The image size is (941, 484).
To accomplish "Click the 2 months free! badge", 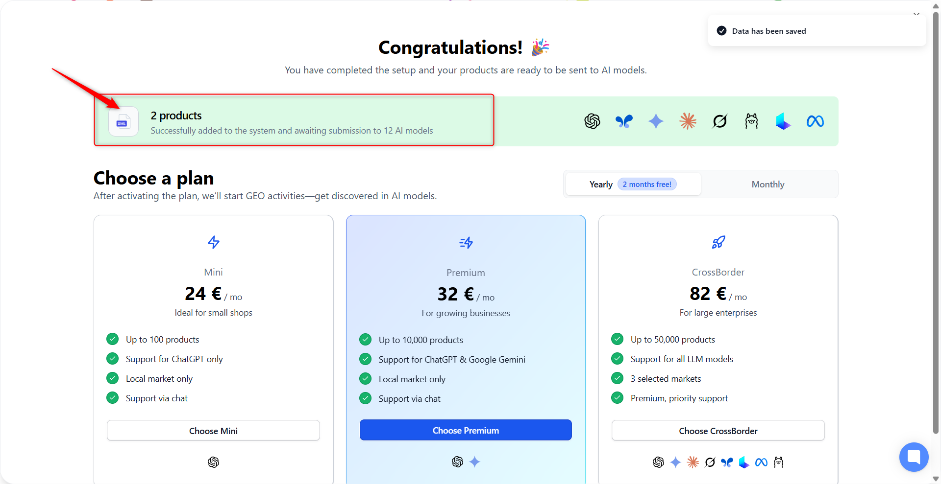I will tap(647, 184).
